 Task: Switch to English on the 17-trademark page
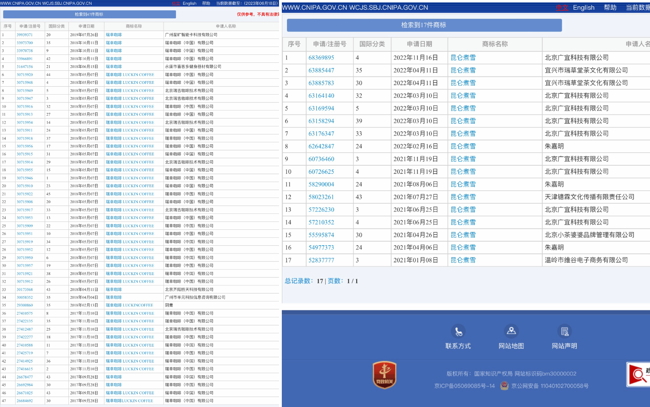(x=584, y=8)
